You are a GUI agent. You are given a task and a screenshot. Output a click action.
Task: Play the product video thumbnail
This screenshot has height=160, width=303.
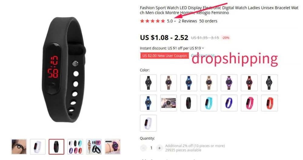(x=19, y=147)
